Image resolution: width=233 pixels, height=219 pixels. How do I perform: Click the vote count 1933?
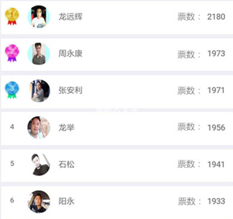[216, 201]
